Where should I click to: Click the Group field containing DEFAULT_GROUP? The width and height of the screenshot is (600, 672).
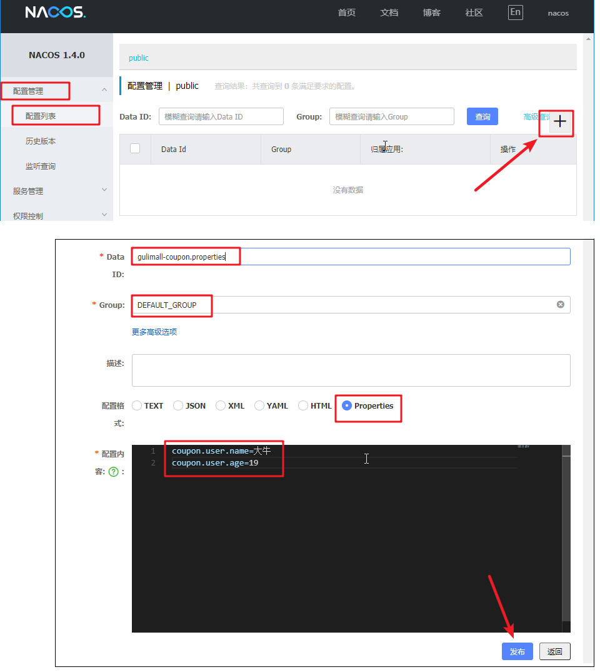point(351,305)
